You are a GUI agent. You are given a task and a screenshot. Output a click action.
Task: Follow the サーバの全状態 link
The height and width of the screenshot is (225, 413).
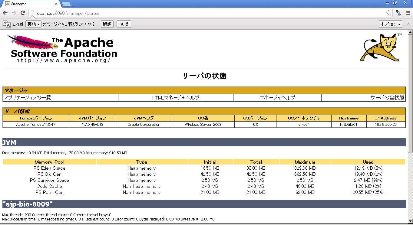pos(387,98)
